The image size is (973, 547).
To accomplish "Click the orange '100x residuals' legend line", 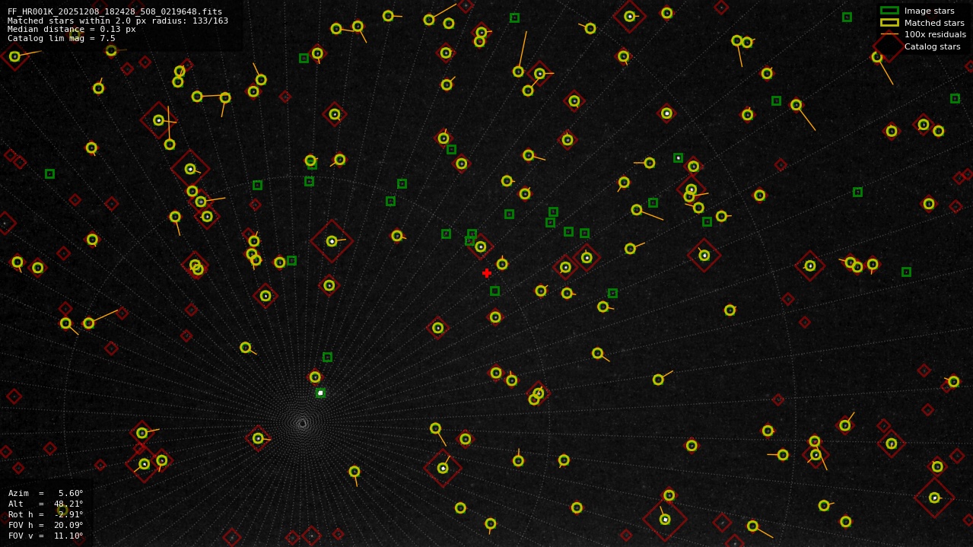I will point(889,34).
